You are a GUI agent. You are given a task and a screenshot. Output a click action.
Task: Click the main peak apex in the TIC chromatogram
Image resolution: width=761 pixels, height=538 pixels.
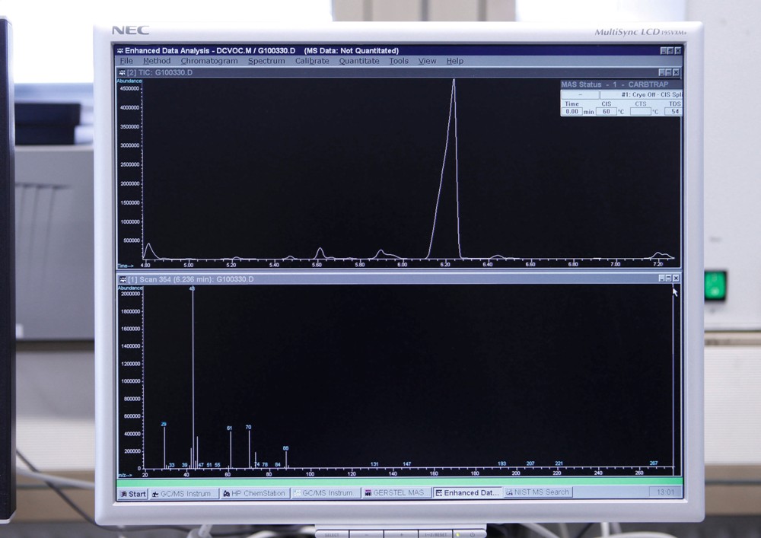(x=454, y=80)
